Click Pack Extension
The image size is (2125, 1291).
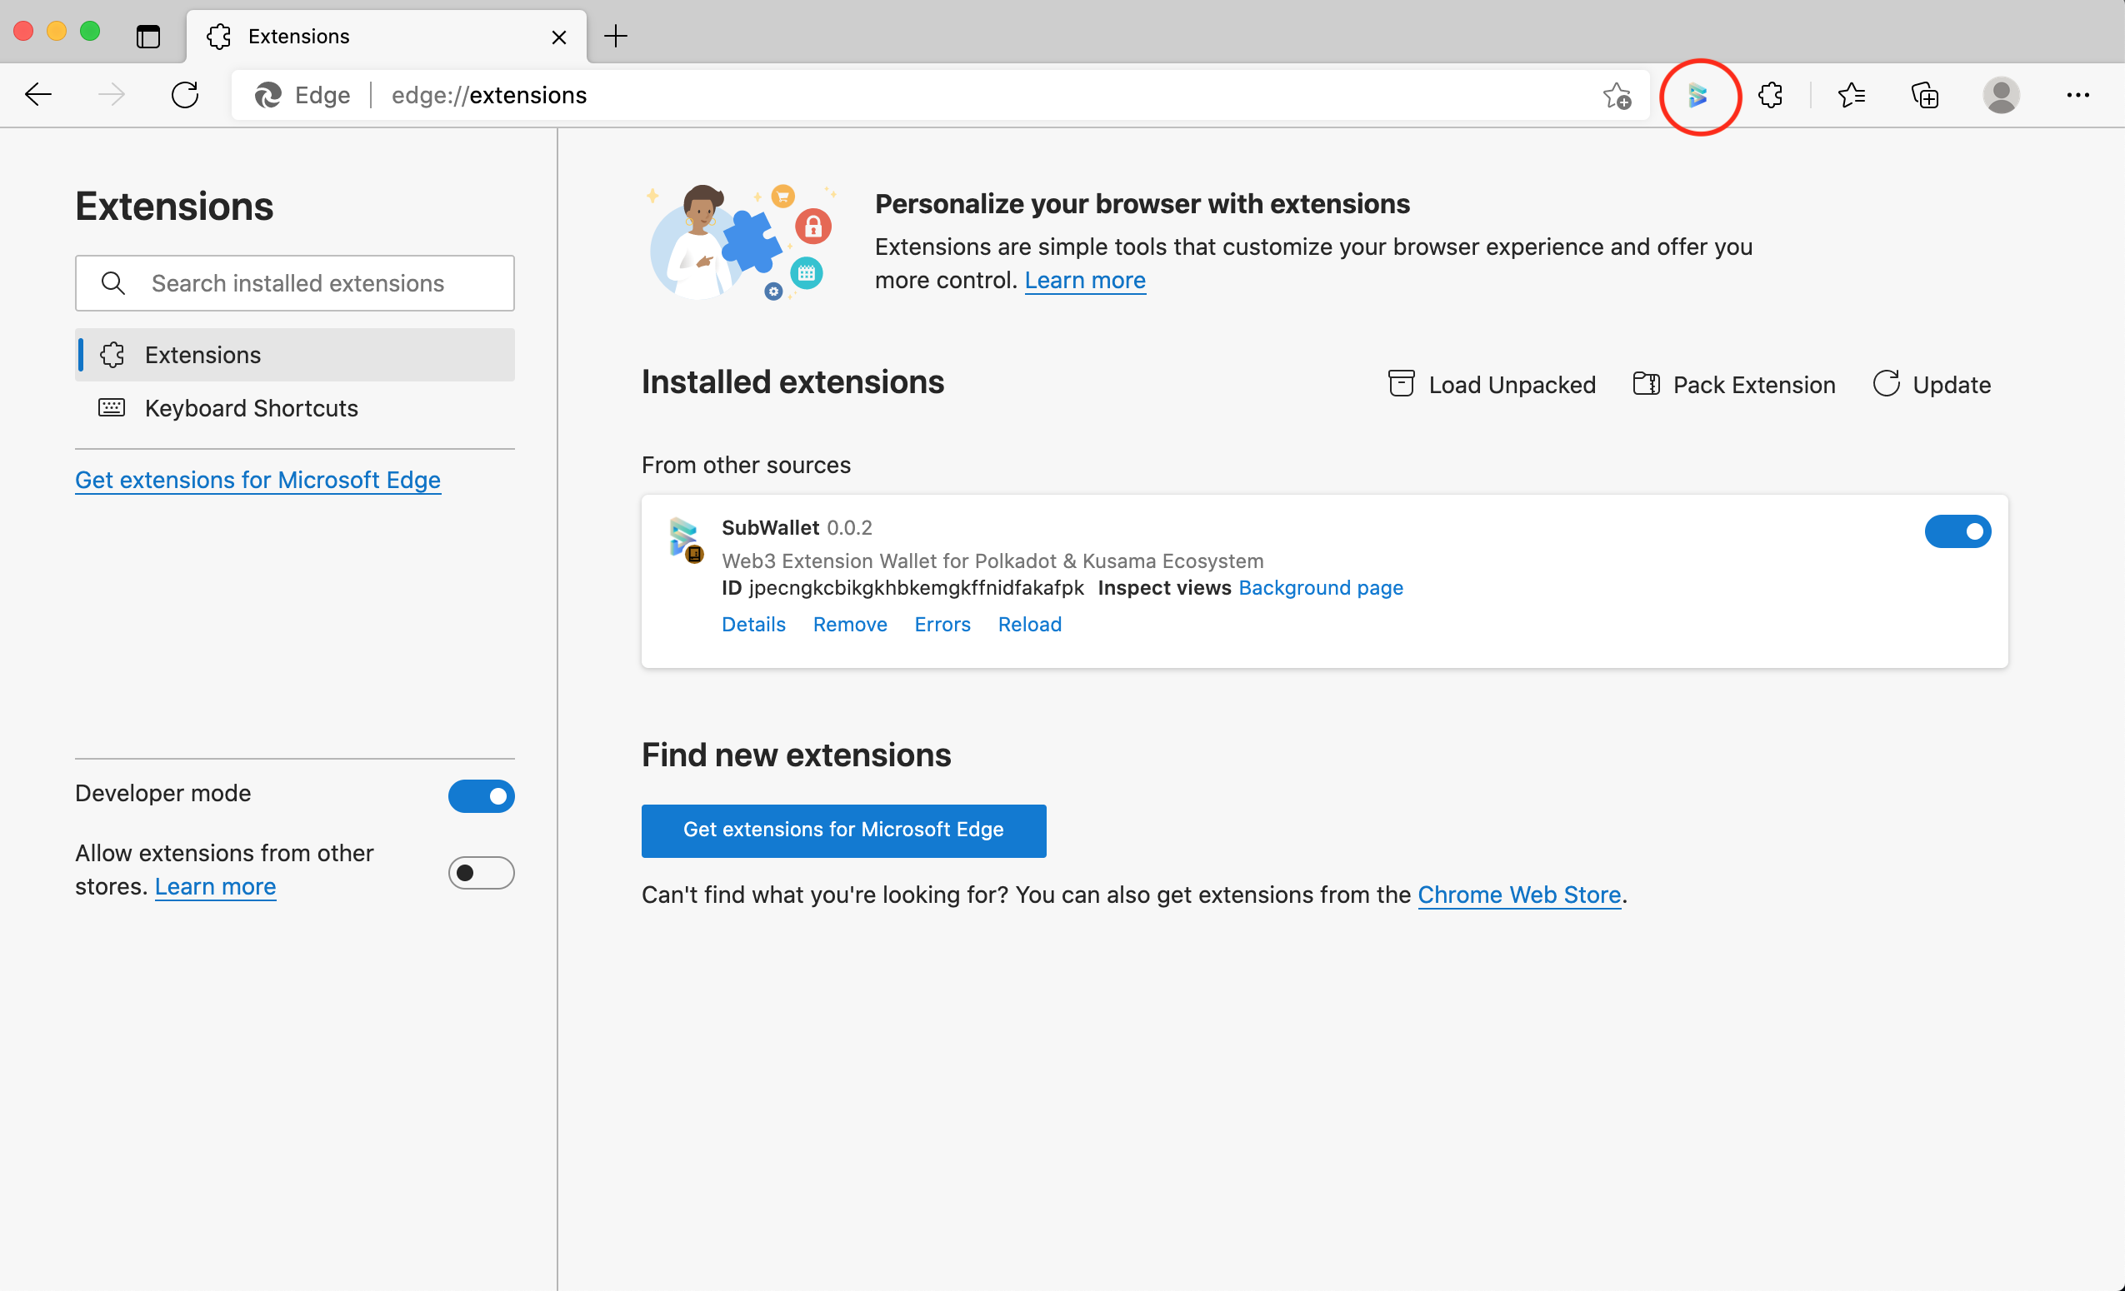tap(1733, 384)
